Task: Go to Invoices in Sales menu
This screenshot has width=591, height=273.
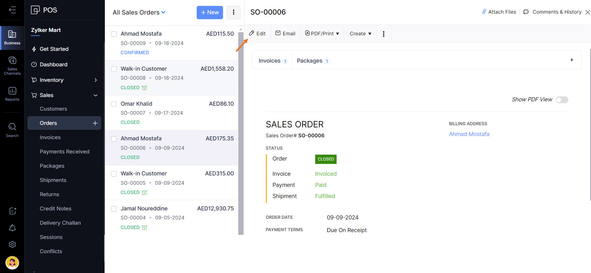Action: click(50, 137)
